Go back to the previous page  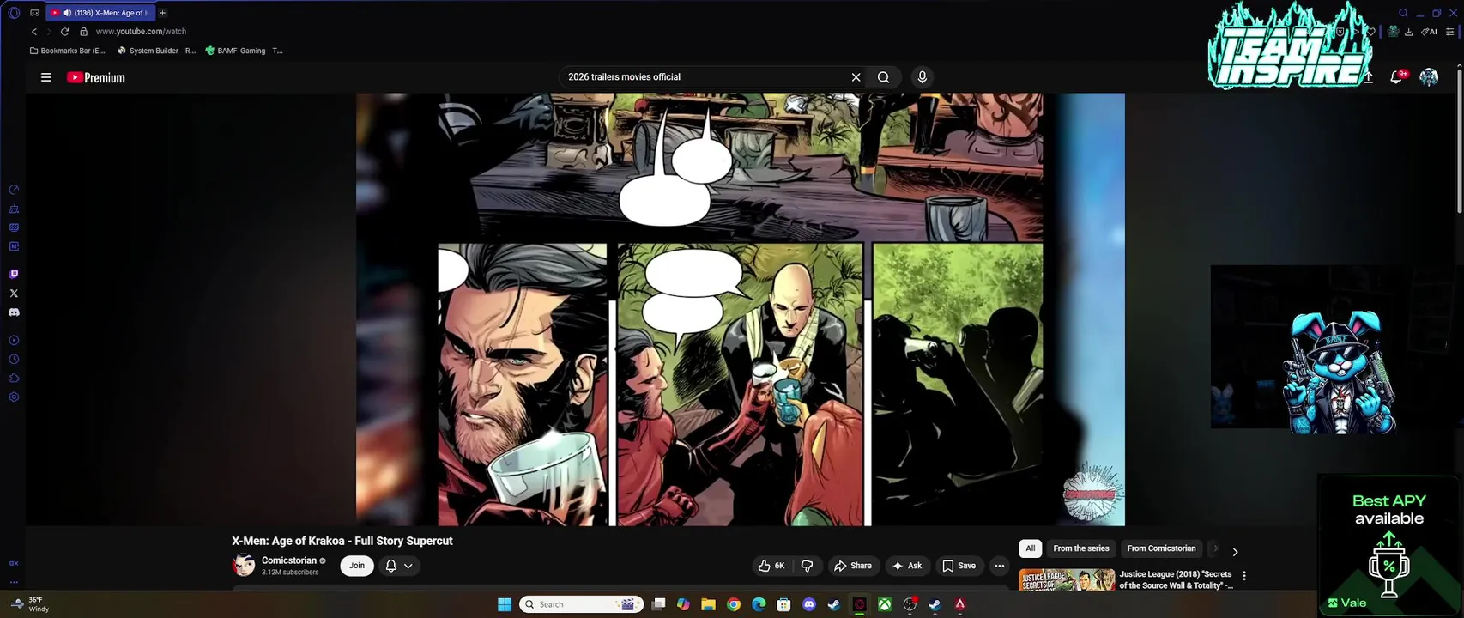[x=34, y=32]
